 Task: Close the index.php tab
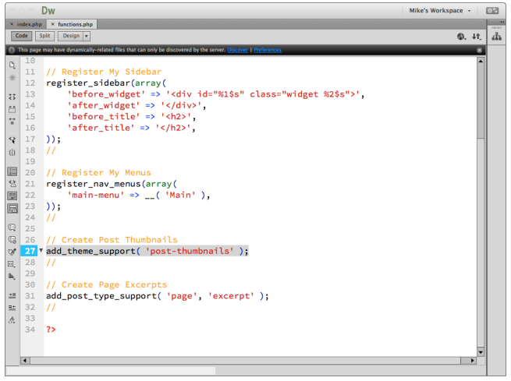[x=12, y=24]
